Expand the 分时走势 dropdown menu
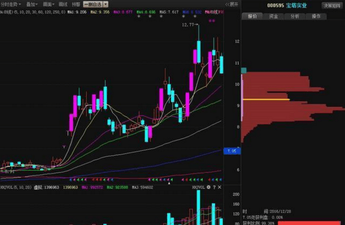This screenshot has height=225, width=345. coord(11,4)
